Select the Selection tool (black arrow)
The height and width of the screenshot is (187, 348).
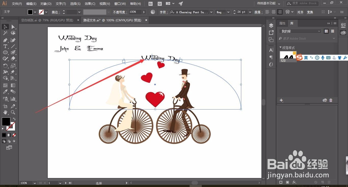(x=5, y=27)
